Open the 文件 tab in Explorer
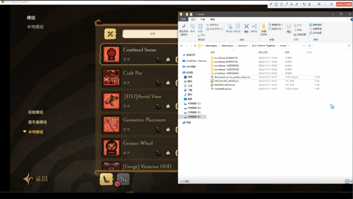The width and height of the screenshot is (353, 199). click(x=183, y=20)
